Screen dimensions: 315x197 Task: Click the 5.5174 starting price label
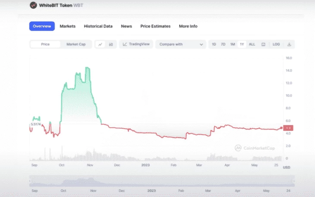tap(36, 124)
